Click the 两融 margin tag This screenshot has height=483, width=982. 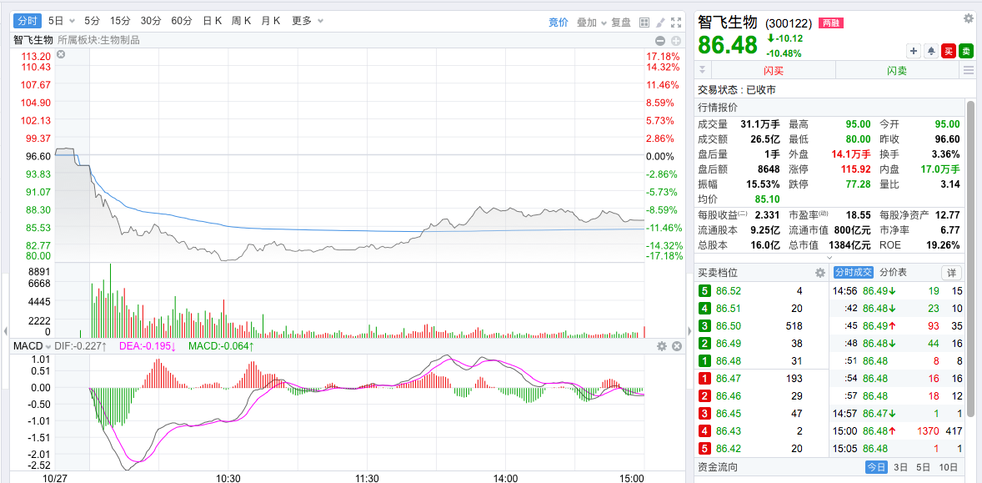point(830,23)
